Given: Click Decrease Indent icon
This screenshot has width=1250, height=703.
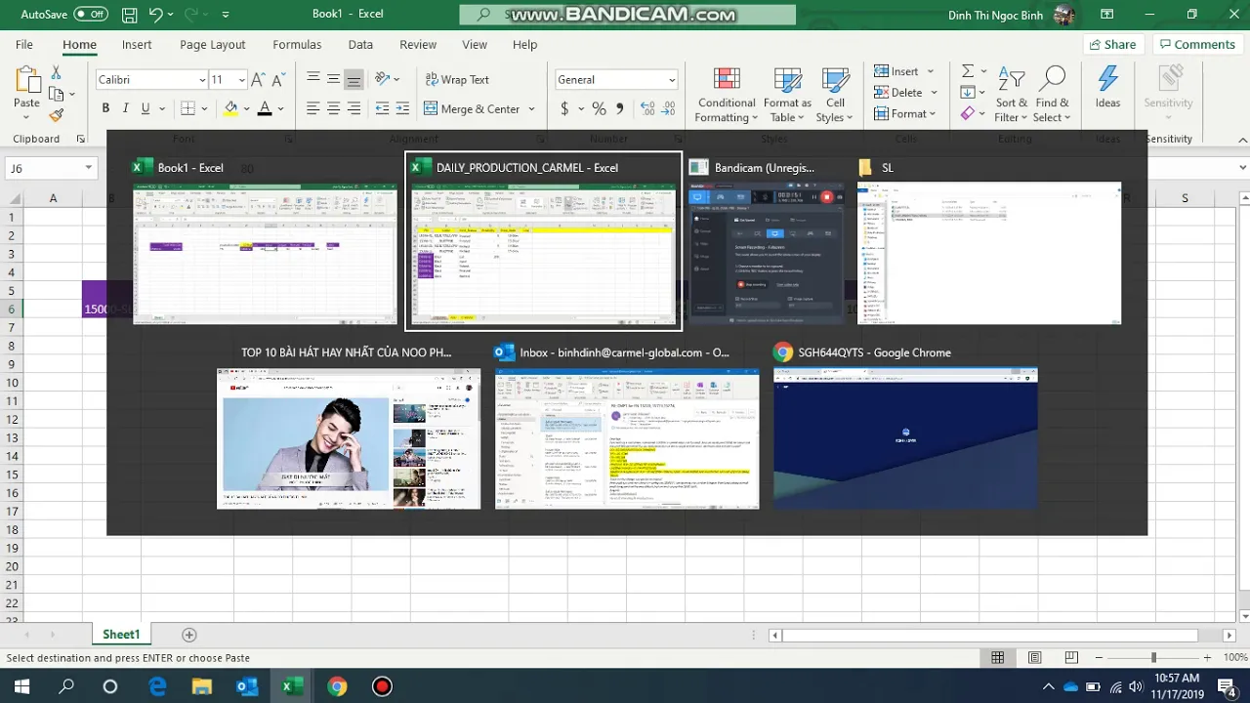Looking at the screenshot, I should click(383, 108).
